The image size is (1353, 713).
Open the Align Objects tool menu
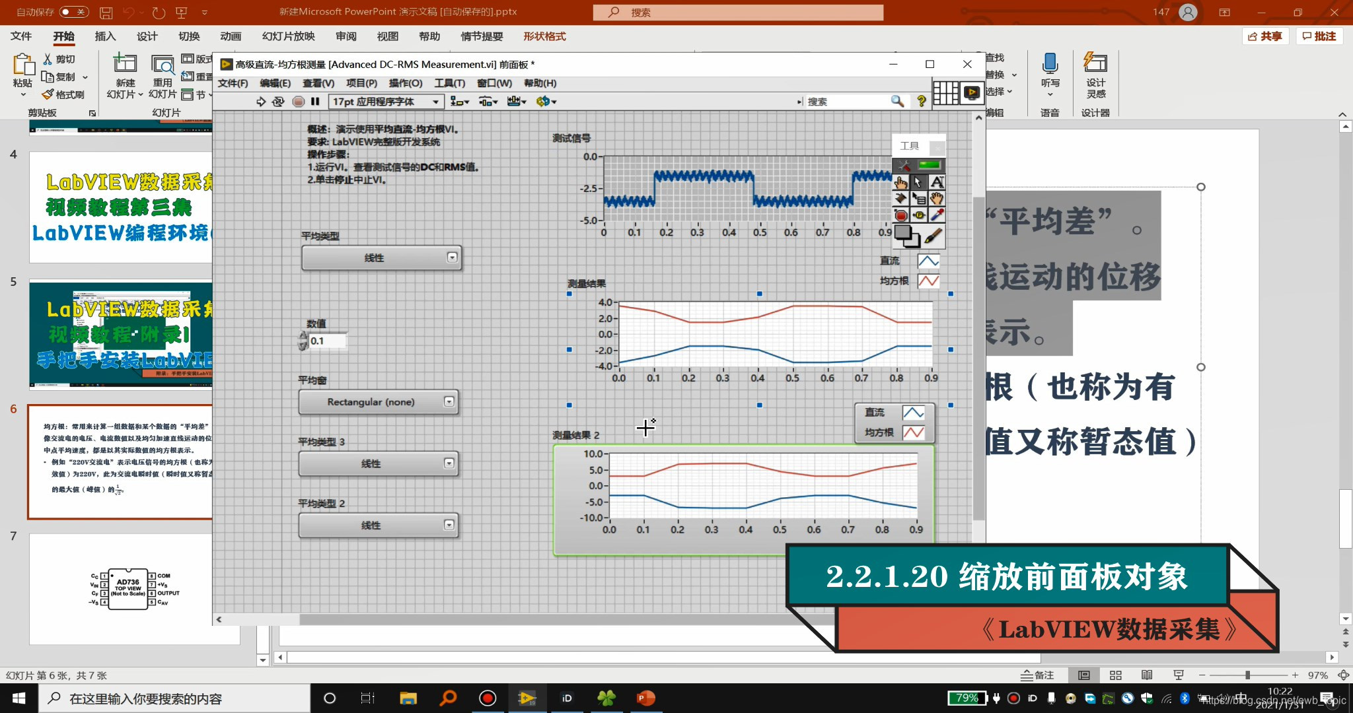click(x=459, y=102)
